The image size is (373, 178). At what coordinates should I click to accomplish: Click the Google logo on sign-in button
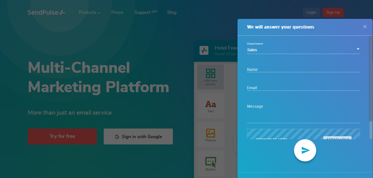(117, 136)
